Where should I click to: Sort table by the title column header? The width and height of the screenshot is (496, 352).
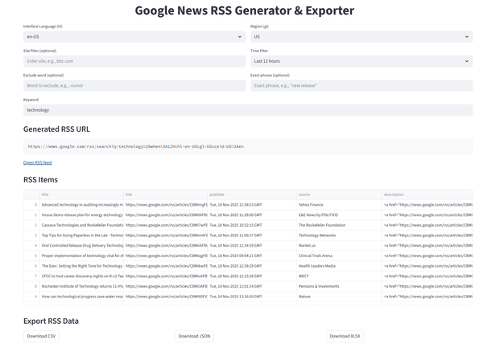pos(81,194)
